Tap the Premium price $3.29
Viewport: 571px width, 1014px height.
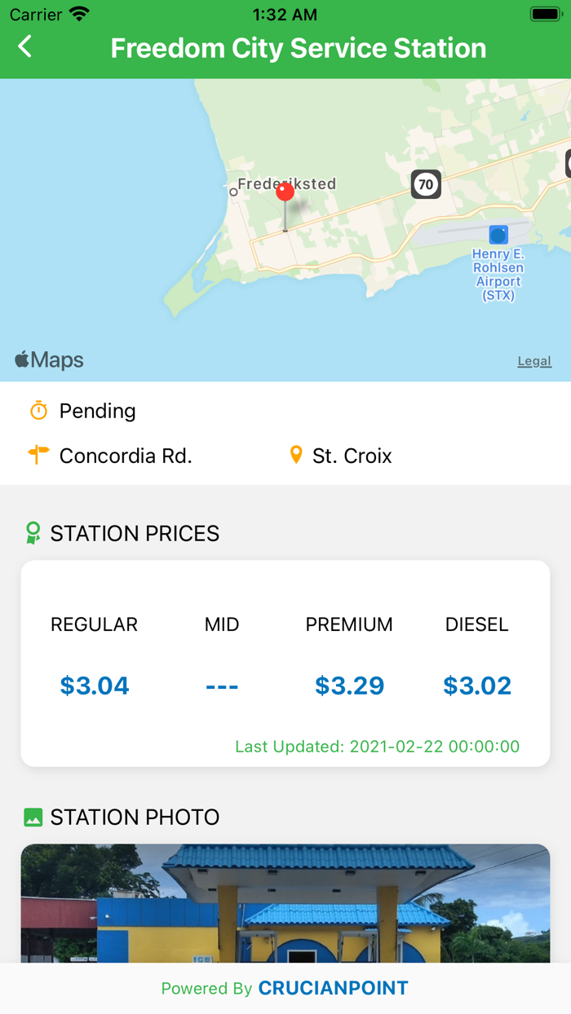349,686
